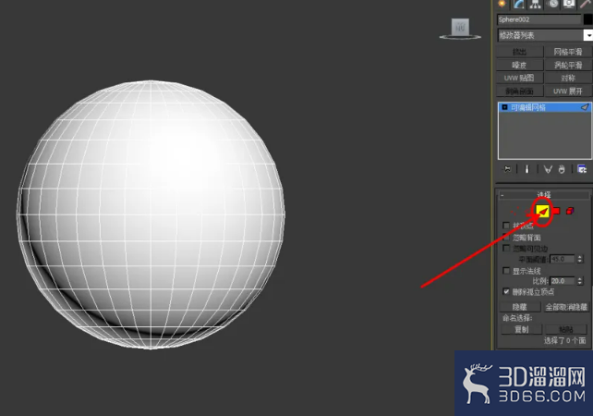Click the ViewCube 前 face in viewport
Image resolution: width=593 pixels, height=416 pixels.
click(460, 27)
